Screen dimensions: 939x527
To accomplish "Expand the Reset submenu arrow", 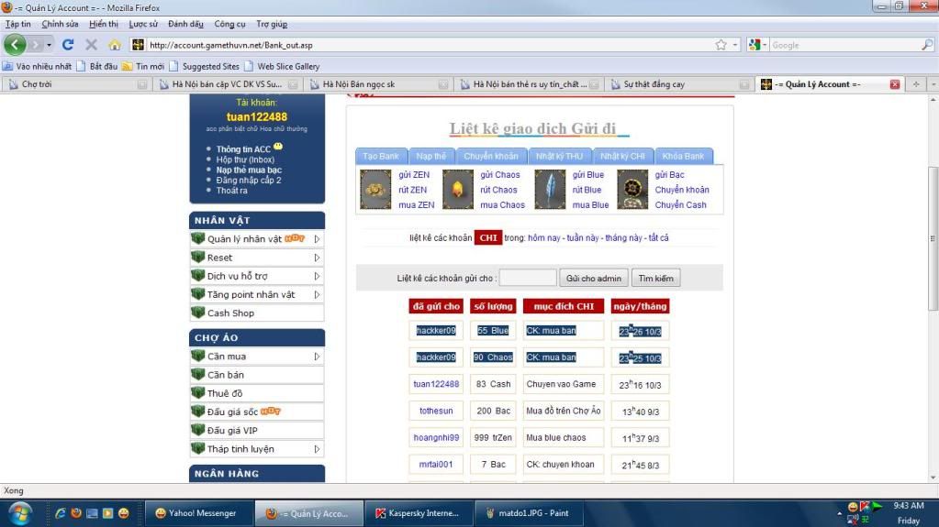I will (317, 258).
